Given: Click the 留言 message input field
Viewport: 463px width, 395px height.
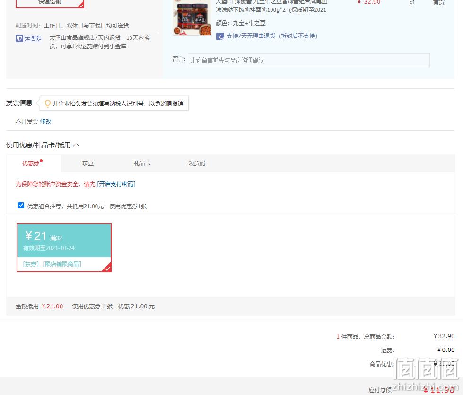Looking at the screenshot, I should (308, 60).
